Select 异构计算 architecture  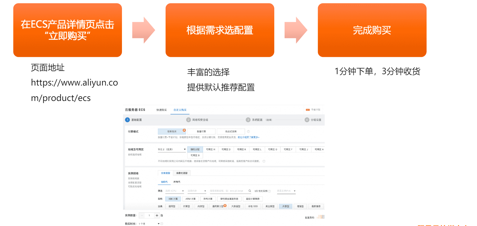208,199
